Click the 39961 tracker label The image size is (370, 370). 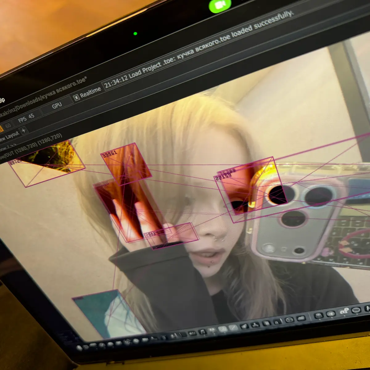[110, 154]
